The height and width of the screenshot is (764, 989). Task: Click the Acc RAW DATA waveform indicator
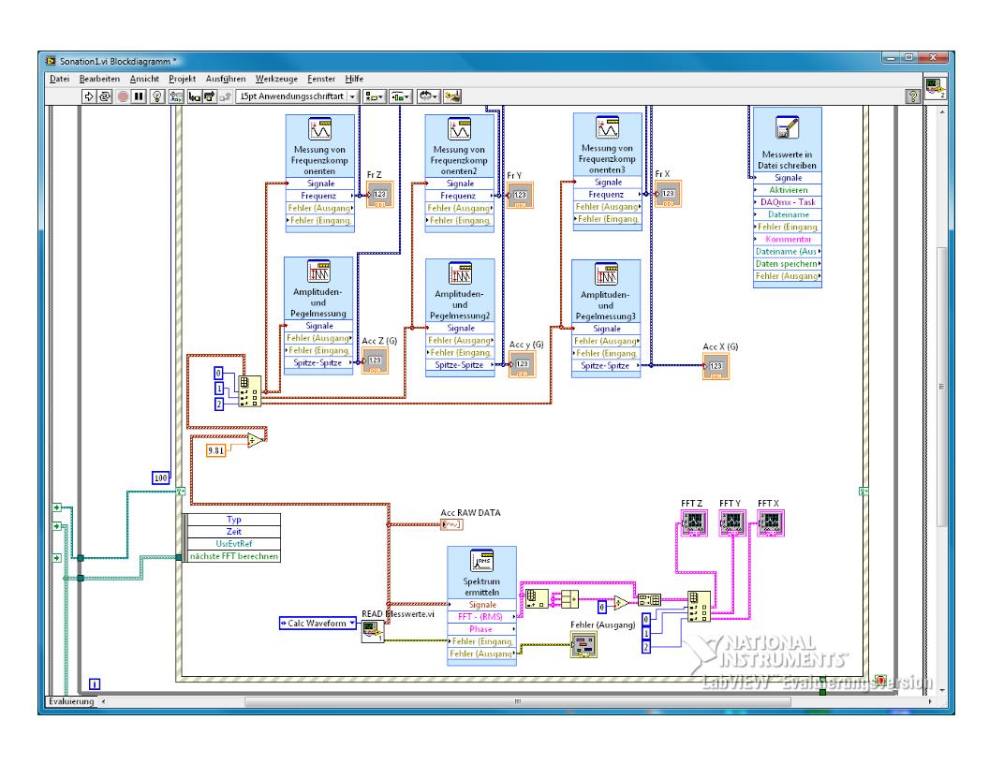click(x=451, y=524)
